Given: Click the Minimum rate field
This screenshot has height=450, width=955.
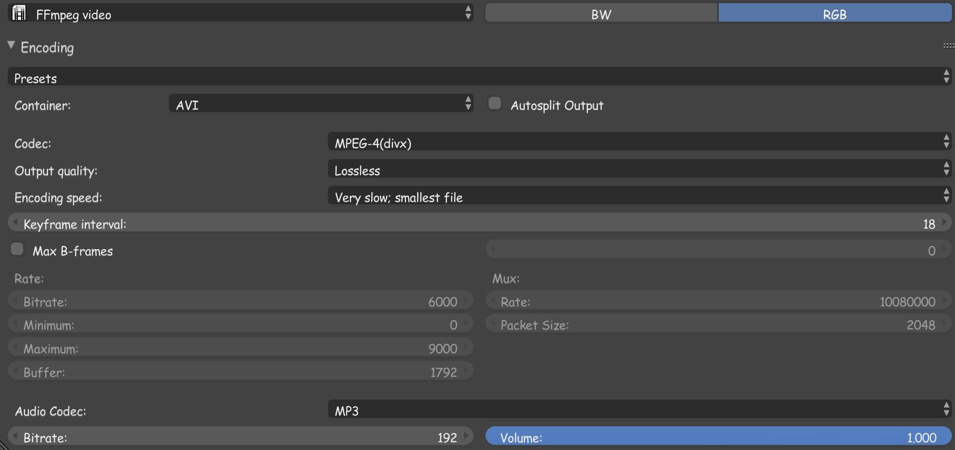Looking at the screenshot, I should click(240, 324).
